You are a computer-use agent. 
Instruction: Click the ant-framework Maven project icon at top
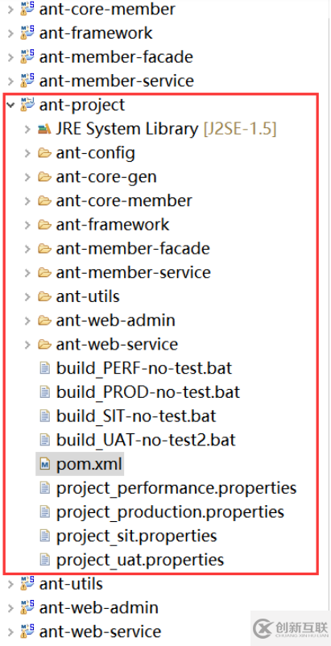tap(27, 33)
